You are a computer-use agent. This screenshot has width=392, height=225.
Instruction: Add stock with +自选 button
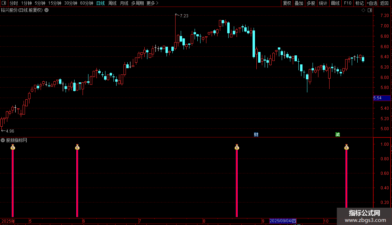point(372,3)
